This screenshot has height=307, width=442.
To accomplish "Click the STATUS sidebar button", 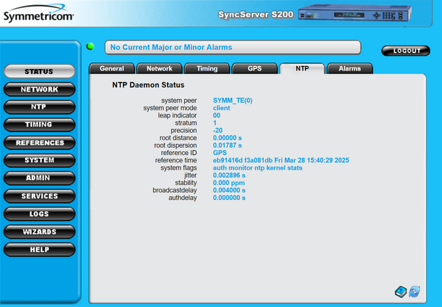I will [x=39, y=72].
